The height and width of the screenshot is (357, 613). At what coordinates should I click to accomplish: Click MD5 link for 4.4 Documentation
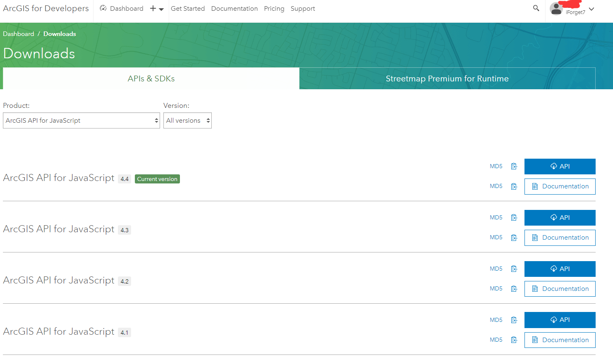coord(496,186)
